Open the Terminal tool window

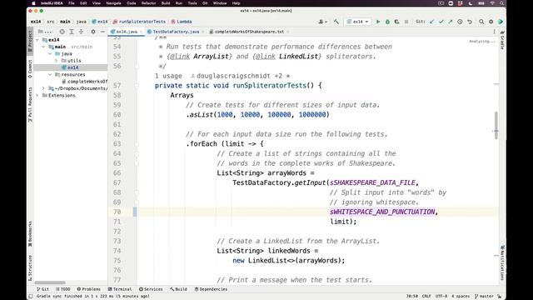click(120, 289)
